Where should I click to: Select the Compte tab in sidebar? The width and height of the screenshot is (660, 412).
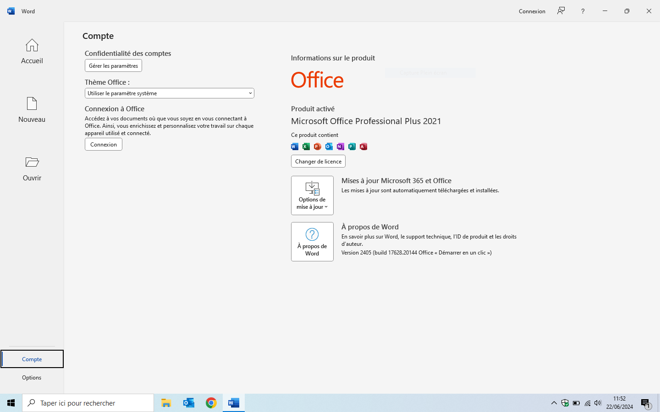(x=32, y=359)
